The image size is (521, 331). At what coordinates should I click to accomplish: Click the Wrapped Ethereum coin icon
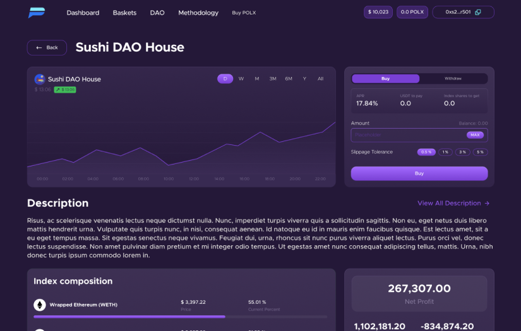pyautogui.click(x=40, y=305)
